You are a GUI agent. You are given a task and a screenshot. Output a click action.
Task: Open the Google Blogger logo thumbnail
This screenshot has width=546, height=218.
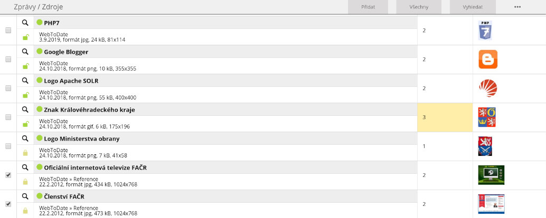coord(487,60)
